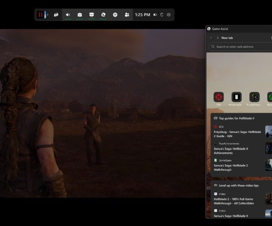Image resolution: width=272 pixels, height=226 pixels.
Task: Check the battery status icon
Action: pos(155,15)
